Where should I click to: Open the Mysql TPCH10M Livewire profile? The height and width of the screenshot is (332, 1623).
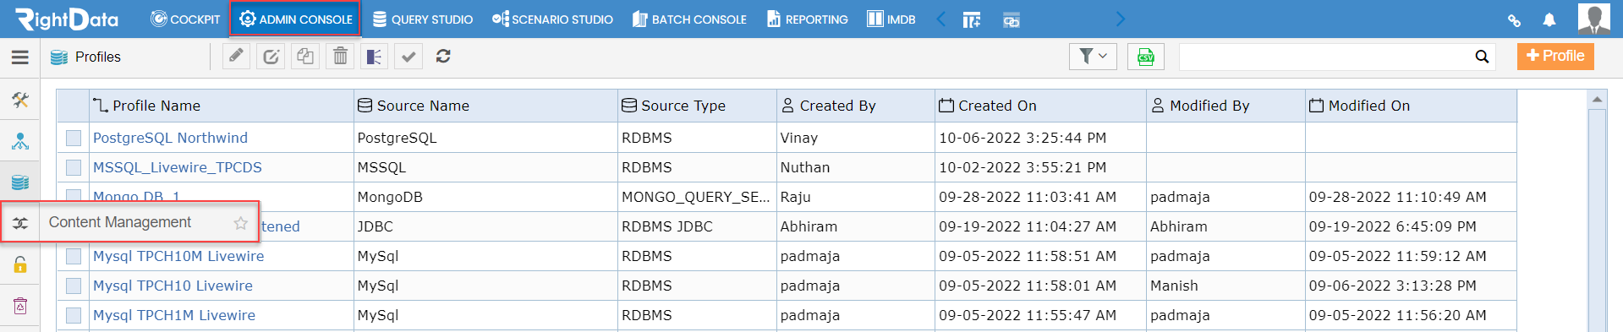178,256
